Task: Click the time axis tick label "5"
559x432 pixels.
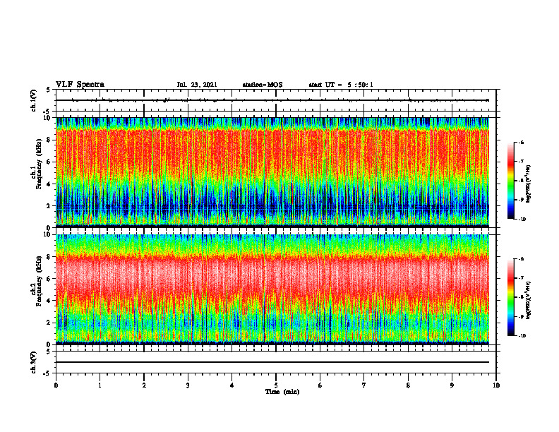Action: [x=276, y=385]
